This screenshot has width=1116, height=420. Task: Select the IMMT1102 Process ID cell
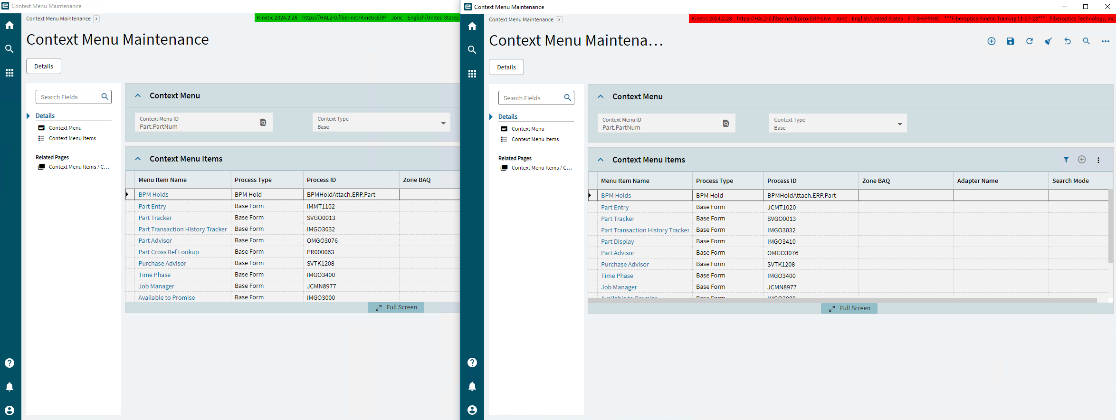click(351, 207)
